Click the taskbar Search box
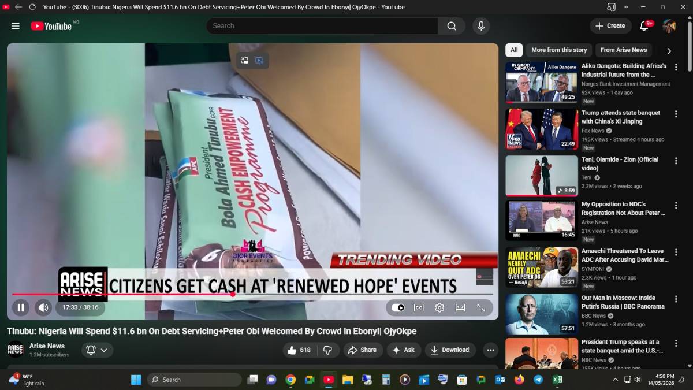The image size is (693, 390). pos(194,380)
